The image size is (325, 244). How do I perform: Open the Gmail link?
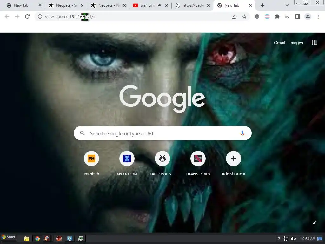coord(279,43)
